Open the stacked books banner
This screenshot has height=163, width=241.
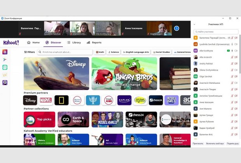coord(175,73)
